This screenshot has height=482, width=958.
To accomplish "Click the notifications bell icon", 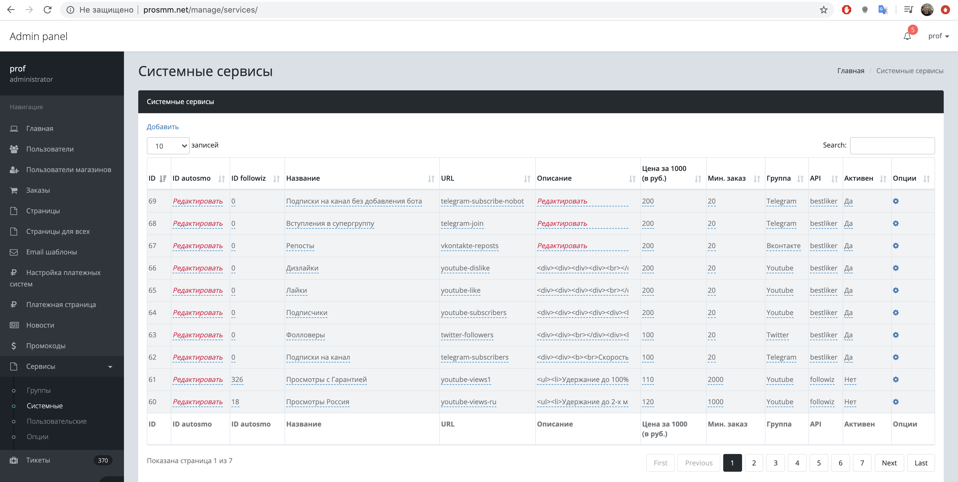I will coord(907,36).
